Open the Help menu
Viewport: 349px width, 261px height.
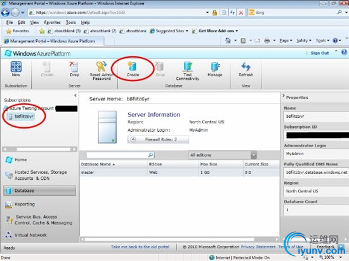(x=85, y=22)
